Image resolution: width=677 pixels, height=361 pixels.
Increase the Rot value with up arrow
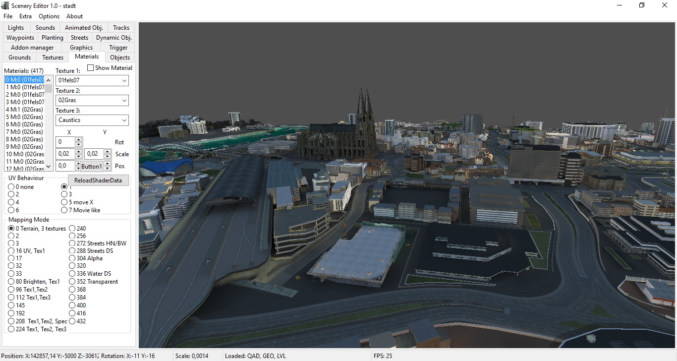(x=78, y=139)
